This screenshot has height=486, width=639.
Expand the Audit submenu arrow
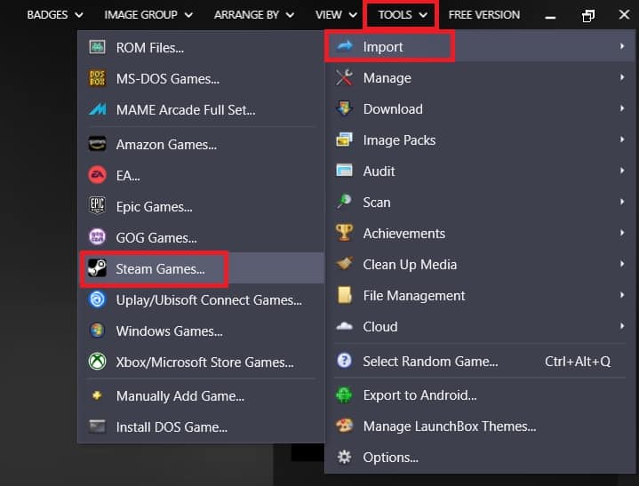click(x=622, y=171)
